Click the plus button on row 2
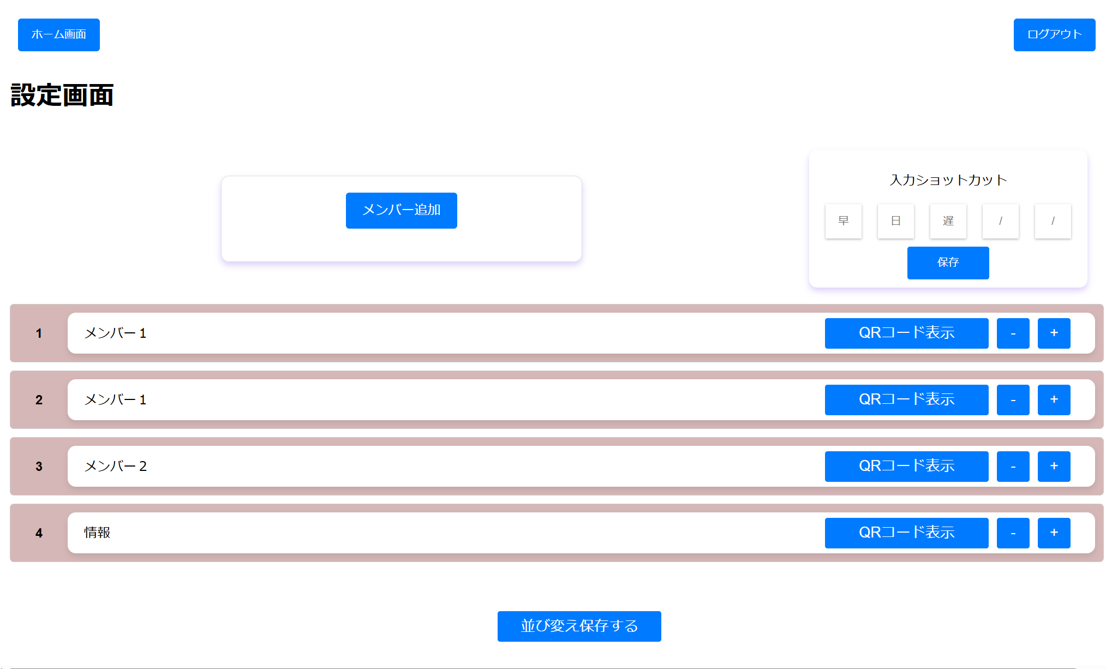Image resolution: width=1106 pixels, height=669 pixels. coord(1054,400)
